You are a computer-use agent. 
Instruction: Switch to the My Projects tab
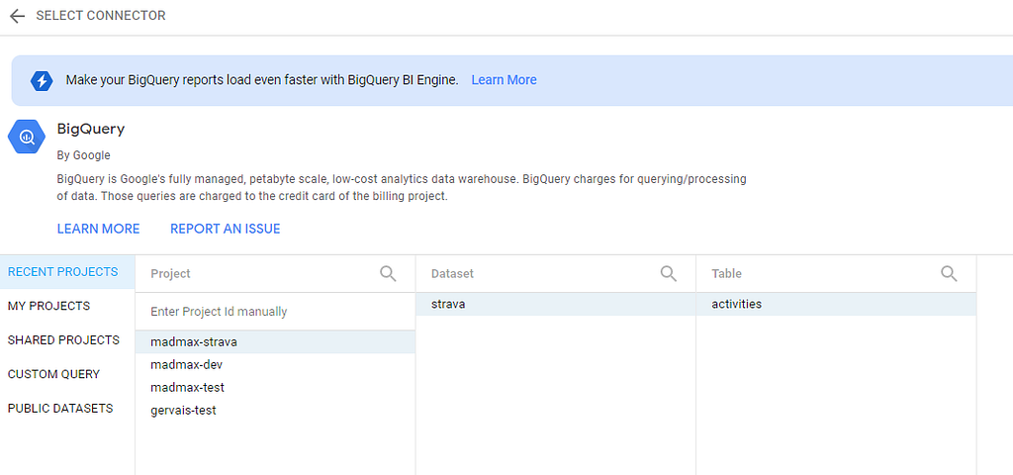(x=67, y=306)
